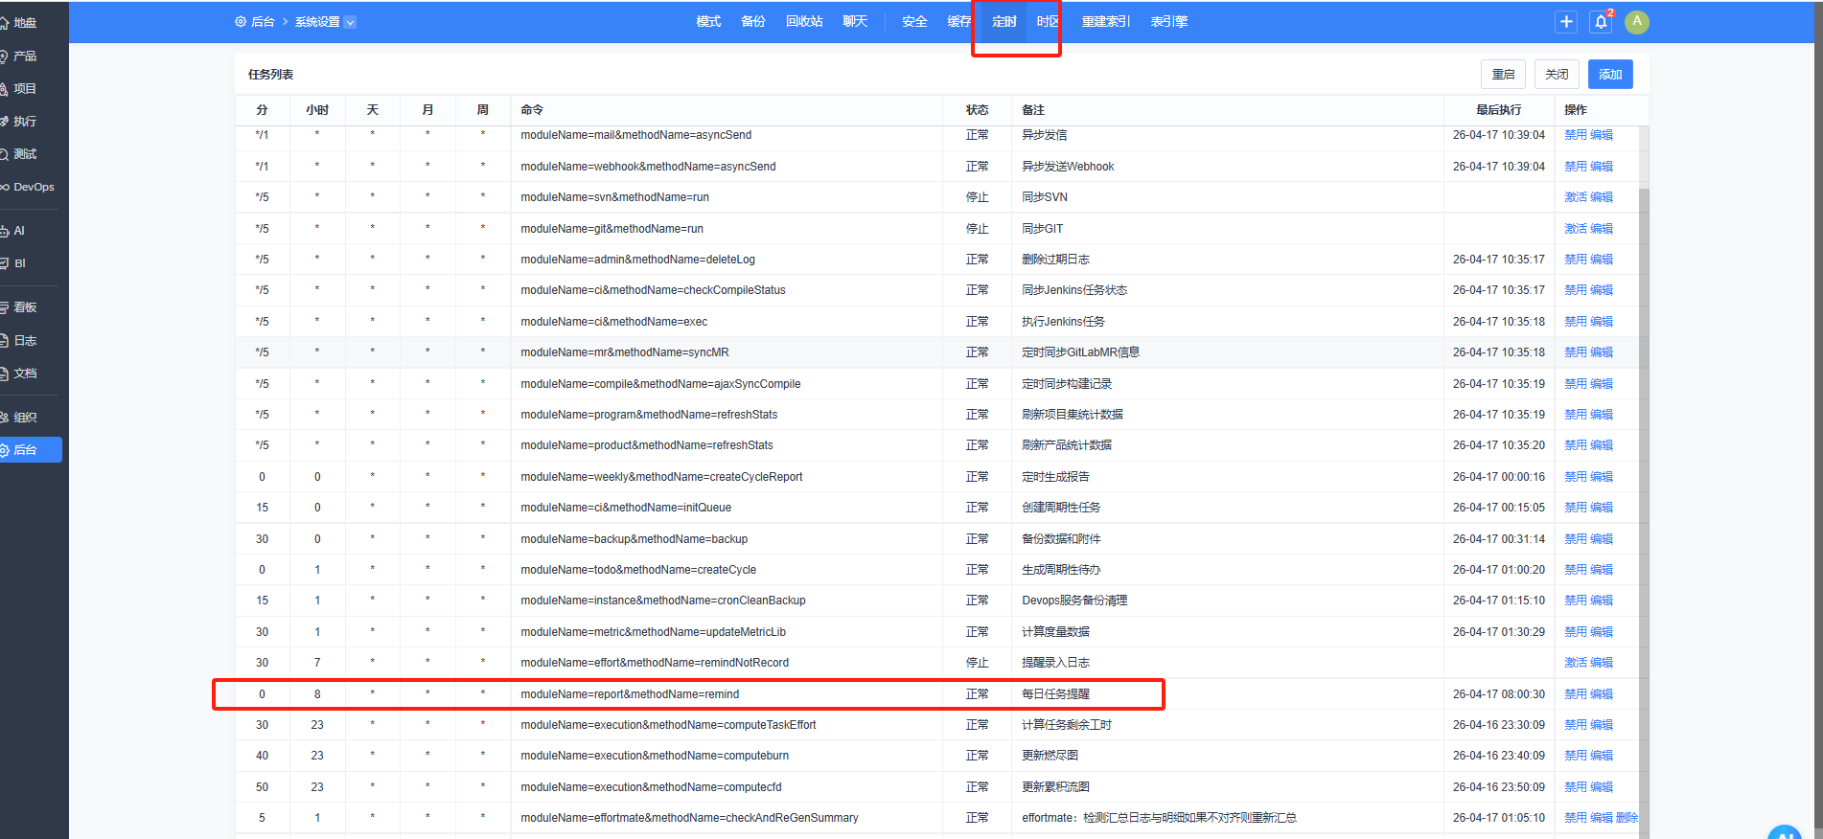
Task: Click 禁用 for the 计算度量数据 task
Action: click(x=1576, y=632)
